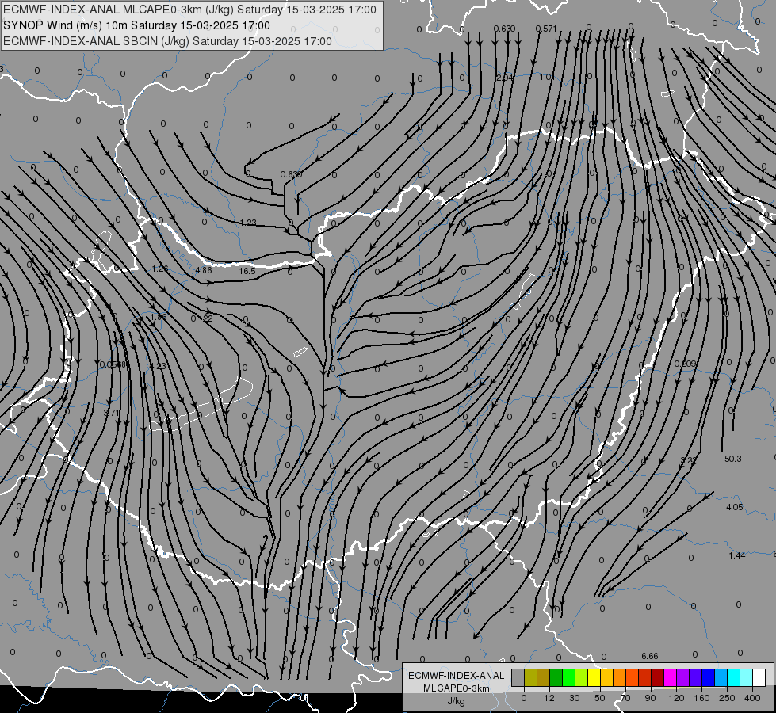Select the 0.122 data value on map
The image size is (776, 713).
(x=202, y=318)
